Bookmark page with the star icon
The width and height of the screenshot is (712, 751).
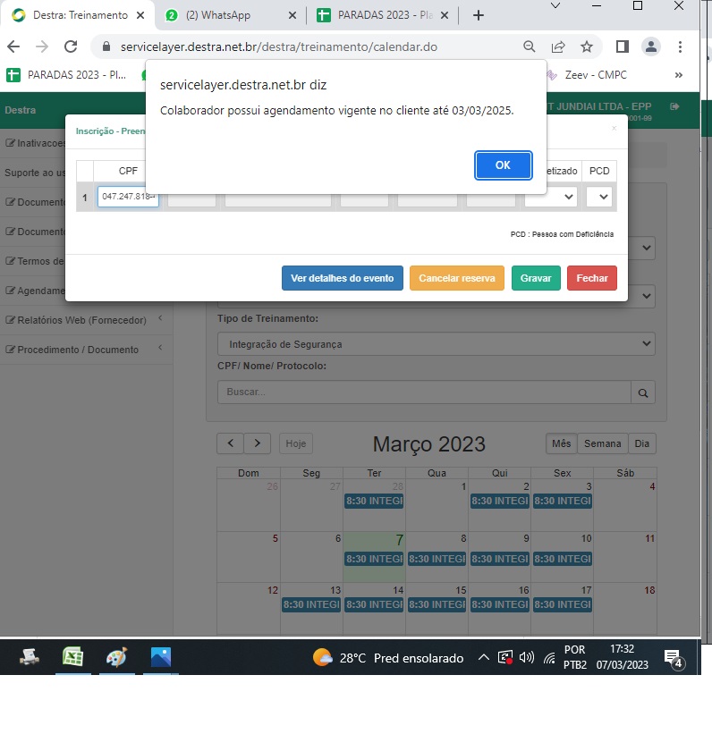[586, 46]
